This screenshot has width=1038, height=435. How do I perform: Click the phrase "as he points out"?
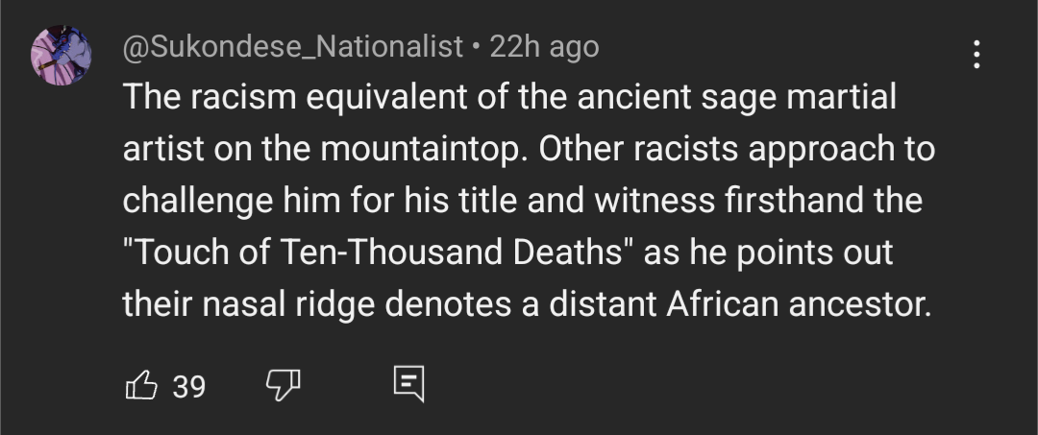coord(767,254)
